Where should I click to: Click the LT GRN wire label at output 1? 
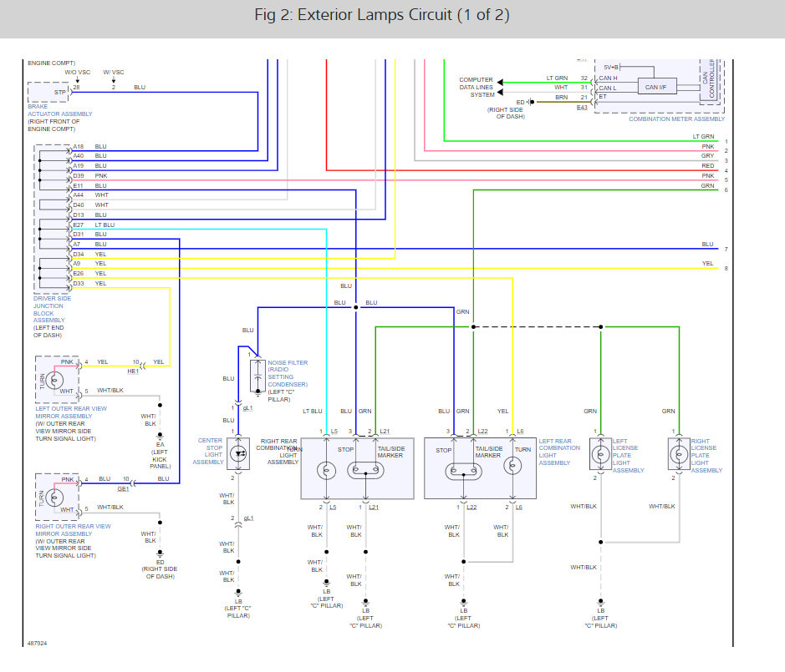click(703, 137)
